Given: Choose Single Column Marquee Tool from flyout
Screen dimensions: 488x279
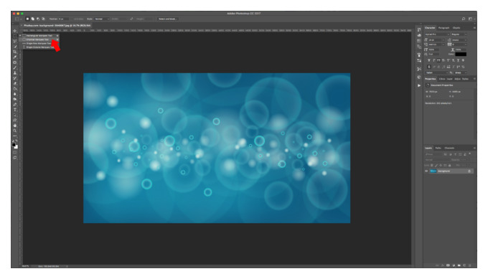Looking at the screenshot, I should point(39,47).
